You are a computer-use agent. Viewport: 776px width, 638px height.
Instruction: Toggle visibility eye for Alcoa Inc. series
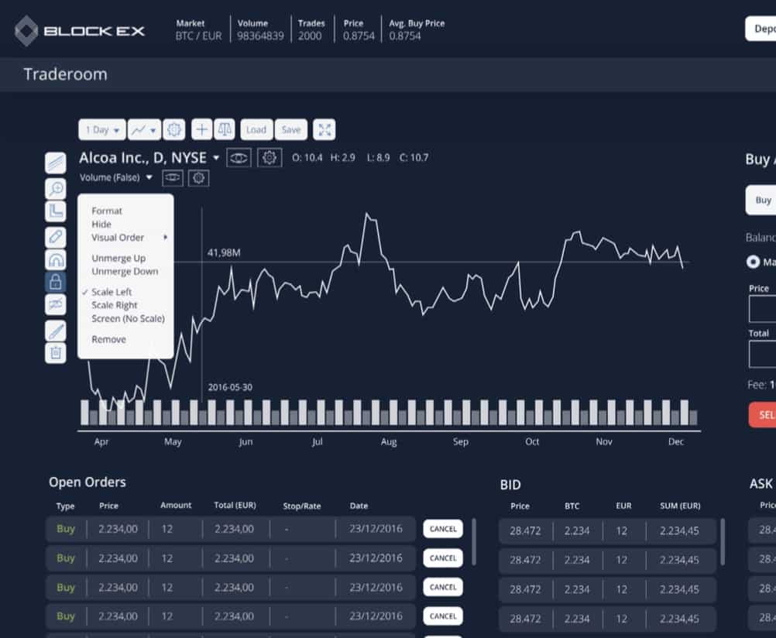[239, 158]
